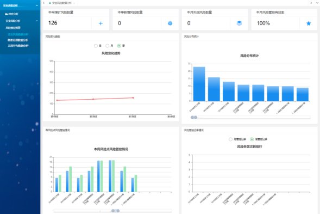Click the right zoom handle below the weekly chart
Viewport: 320px width, 214px height.
click(x=118, y=211)
